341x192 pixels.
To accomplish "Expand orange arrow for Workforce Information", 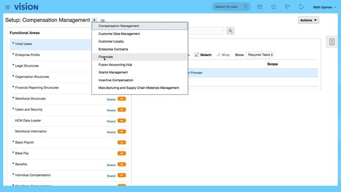I will (x=122, y=132).
